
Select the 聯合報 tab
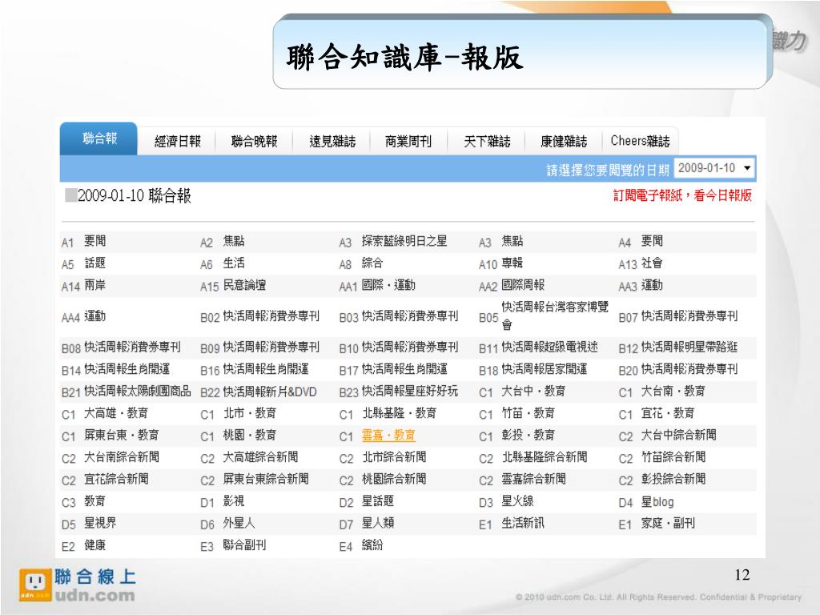click(98, 139)
